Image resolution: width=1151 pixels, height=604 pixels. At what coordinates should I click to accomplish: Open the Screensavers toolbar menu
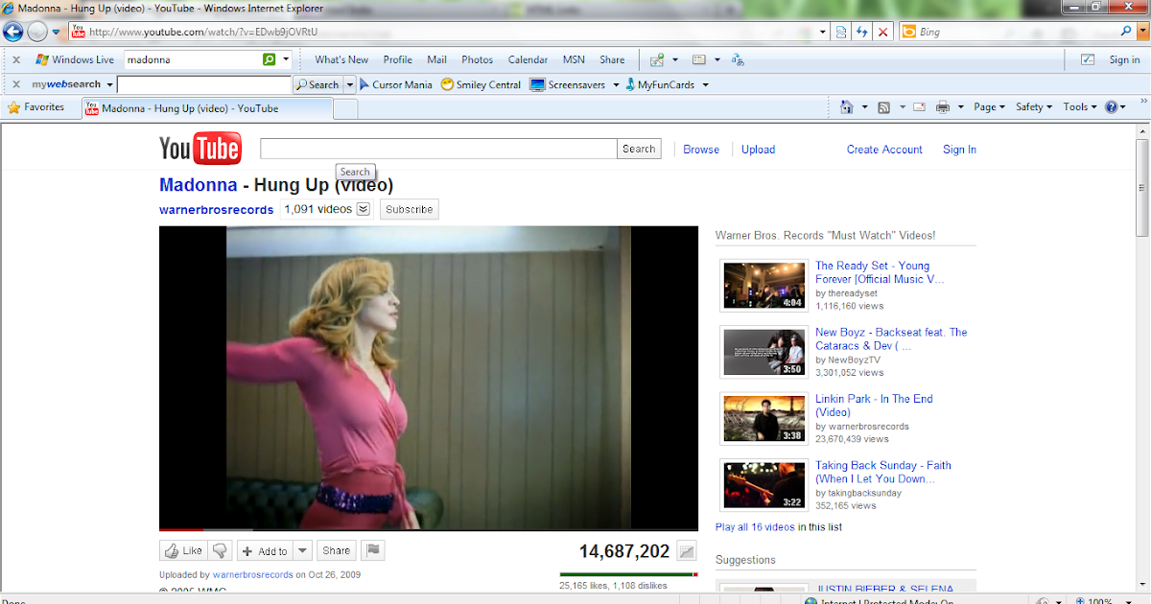tap(574, 84)
